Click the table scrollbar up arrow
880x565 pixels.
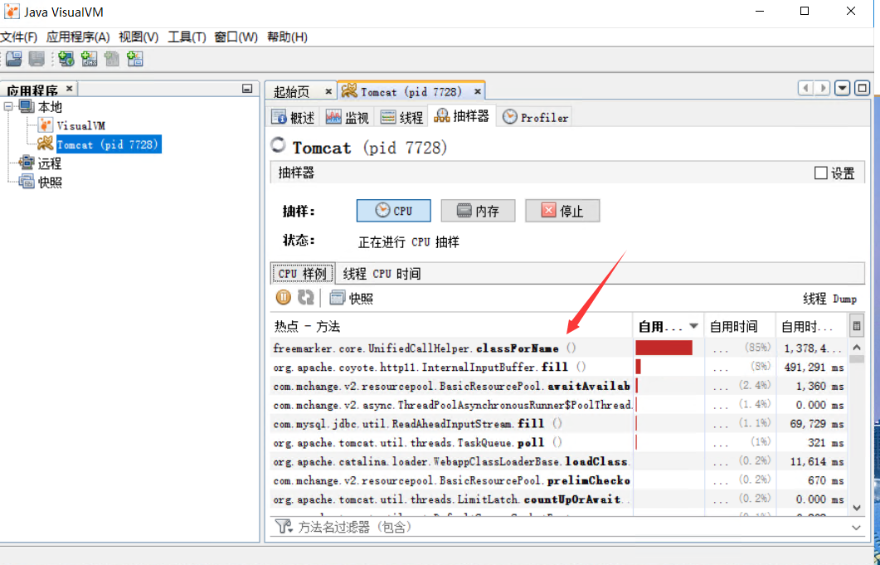pyautogui.click(x=857, y=347)
